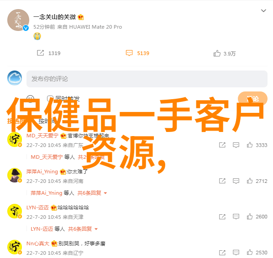Click the 发布你的评论 comment input field

coord(147,79)
